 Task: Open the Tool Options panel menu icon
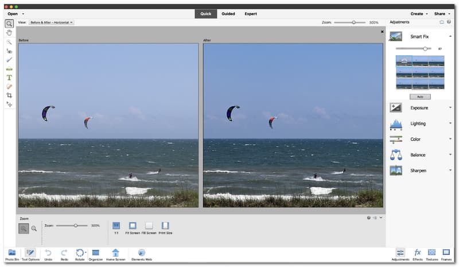tap(375, 218)
